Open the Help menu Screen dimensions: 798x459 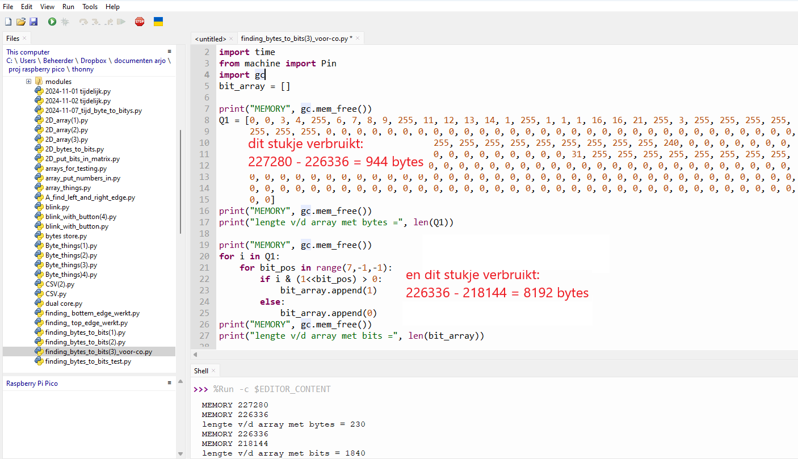(112, 7)
